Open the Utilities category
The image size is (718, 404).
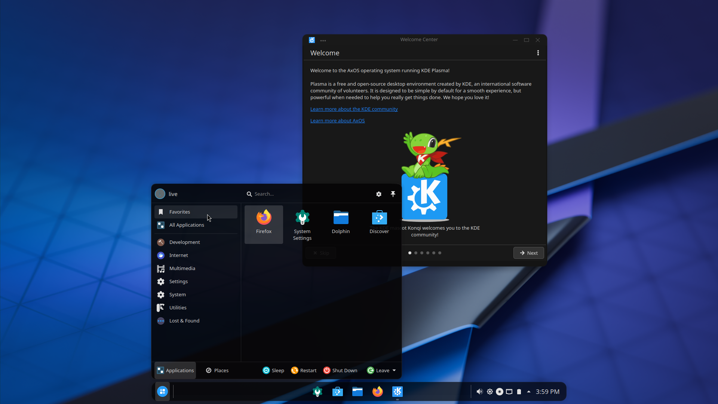point(196,307)
